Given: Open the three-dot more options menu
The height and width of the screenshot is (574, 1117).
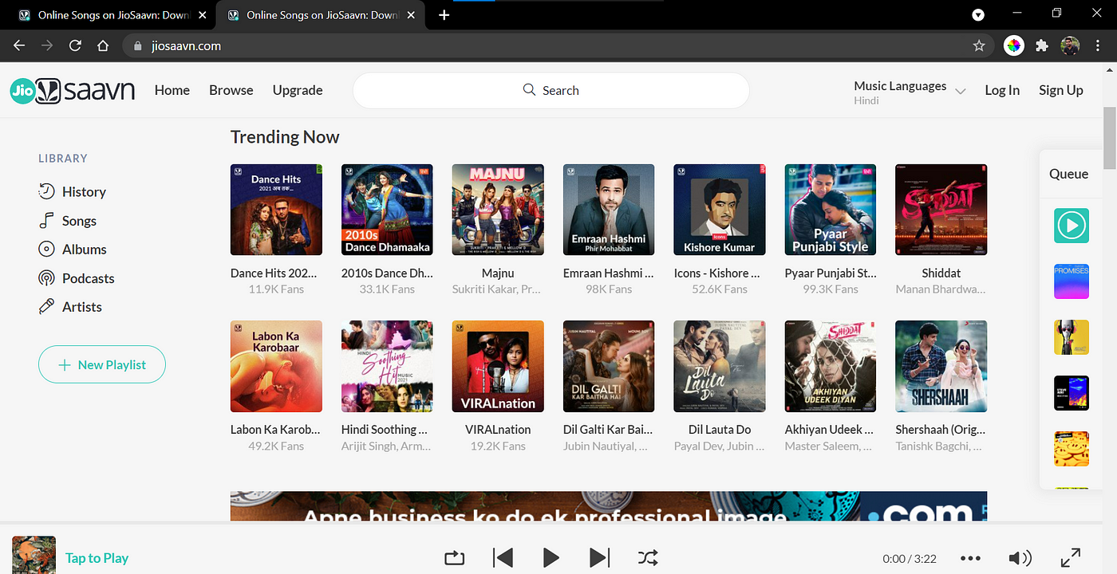Looking at the screenshot, I should pos(970,558).
